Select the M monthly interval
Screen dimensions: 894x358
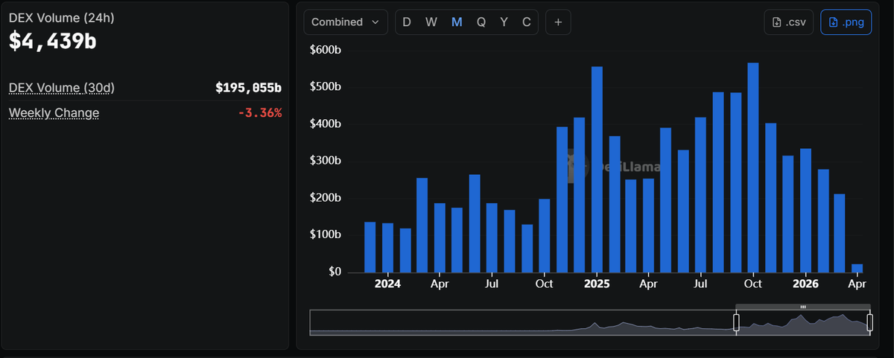457,22
